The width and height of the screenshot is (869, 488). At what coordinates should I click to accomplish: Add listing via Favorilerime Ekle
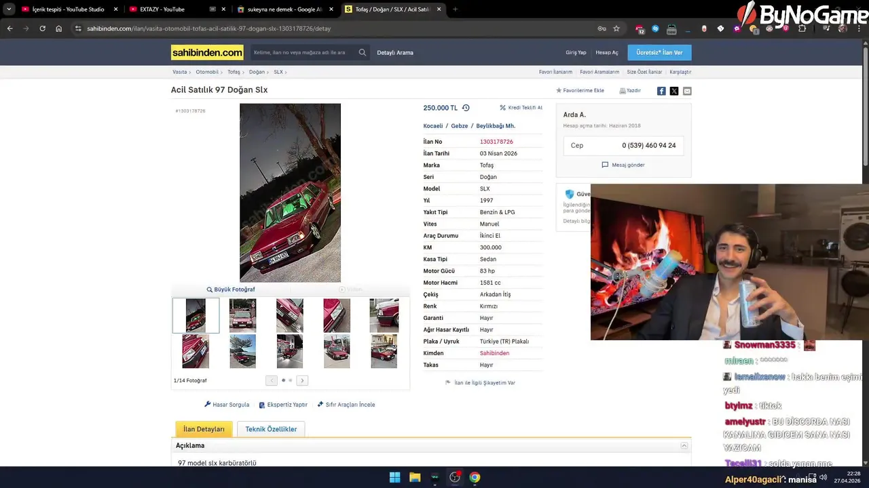tap(580, 90)
